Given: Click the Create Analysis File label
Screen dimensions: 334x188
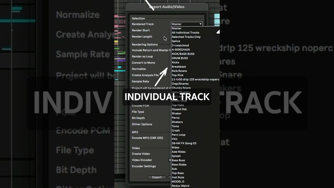Looking at the screenshot, I should (145, 75).
